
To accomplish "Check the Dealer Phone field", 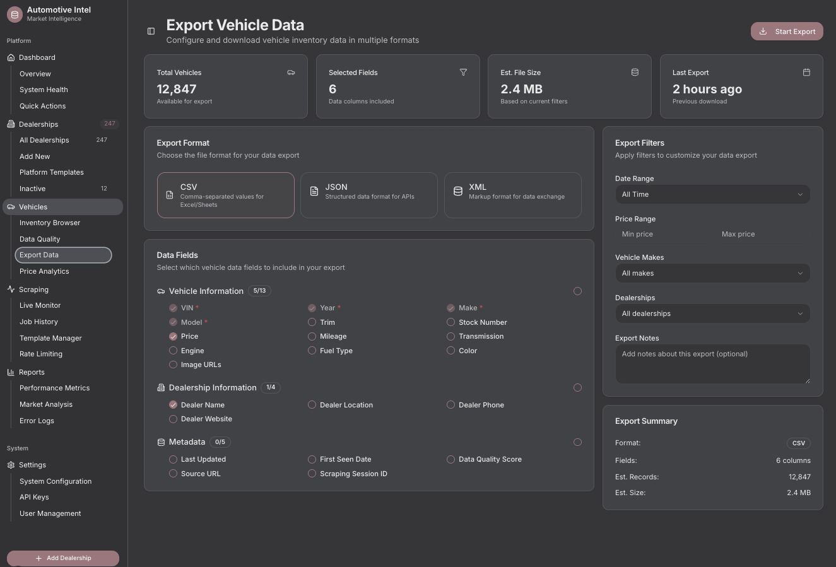I will 450,405.
